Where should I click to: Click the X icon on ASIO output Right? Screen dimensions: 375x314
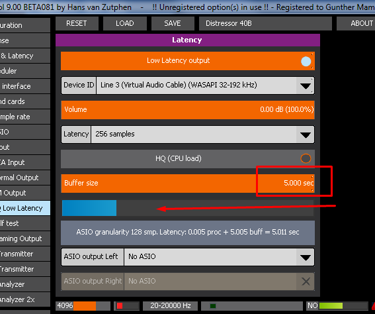coord(306,281)
